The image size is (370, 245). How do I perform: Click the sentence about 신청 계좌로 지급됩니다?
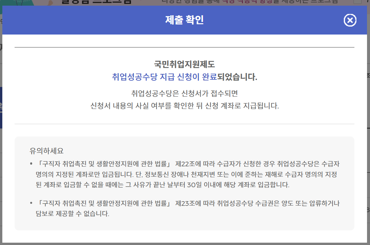(184, 106)
